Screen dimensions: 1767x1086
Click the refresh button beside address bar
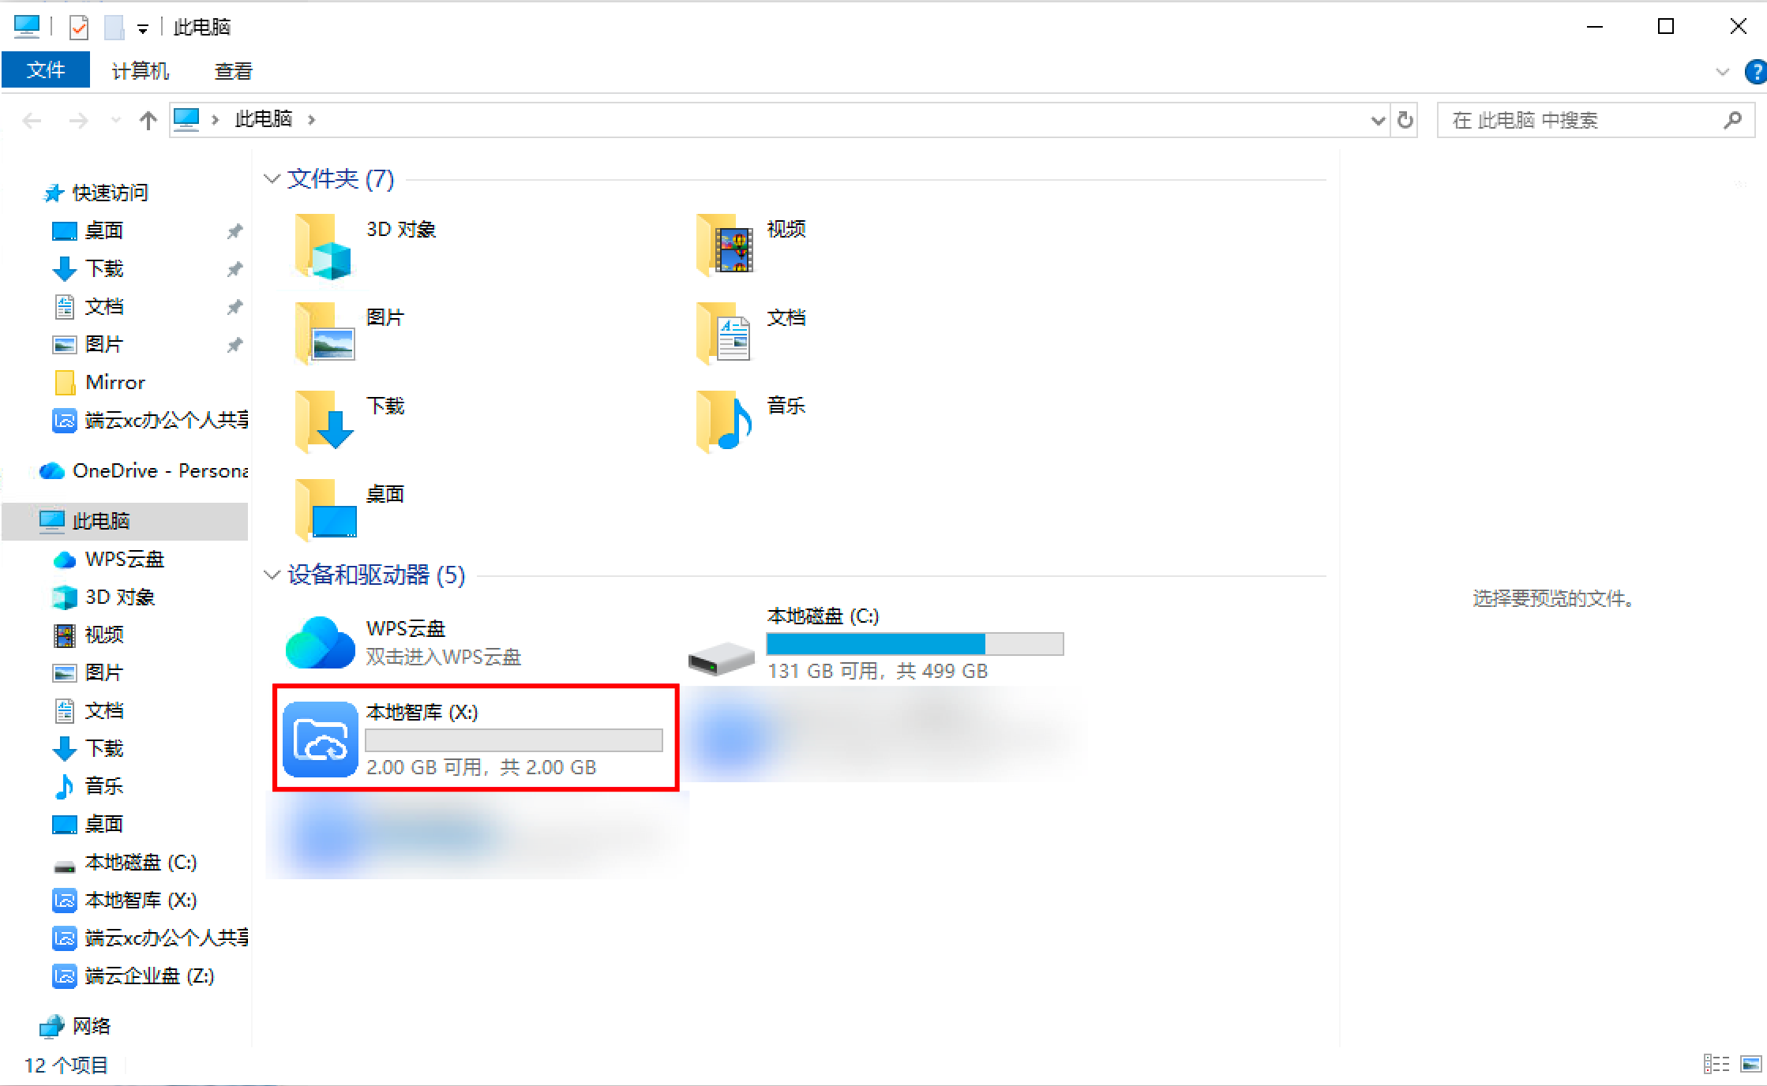click(x=1405, y=120)
